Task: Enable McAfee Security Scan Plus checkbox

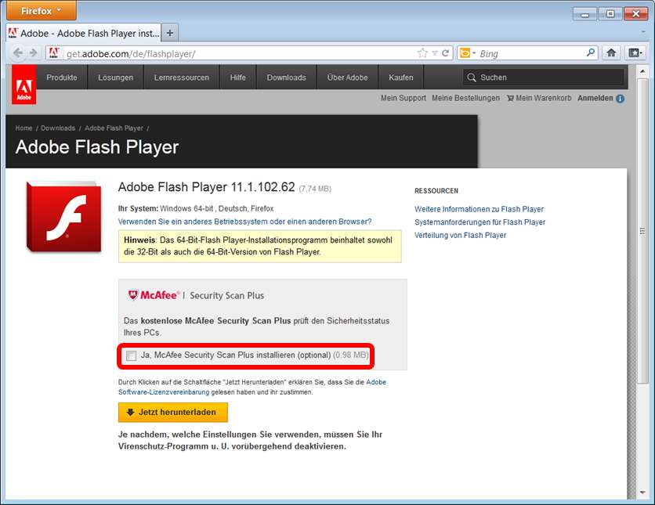Action: 131,355
